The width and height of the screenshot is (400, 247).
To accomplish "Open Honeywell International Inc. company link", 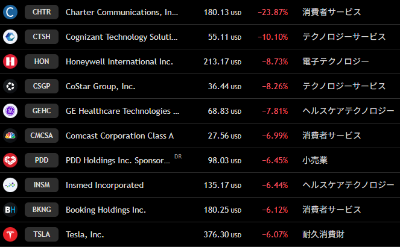I will point(119,61).
